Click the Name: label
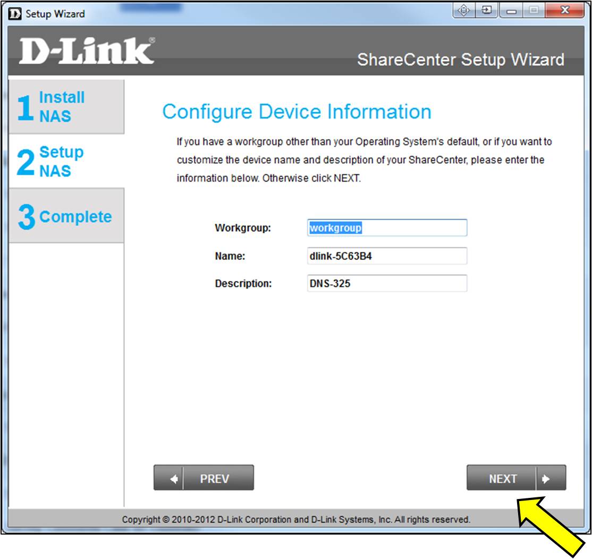The height and width of the screenshot is (559, 592). point(230,256)
